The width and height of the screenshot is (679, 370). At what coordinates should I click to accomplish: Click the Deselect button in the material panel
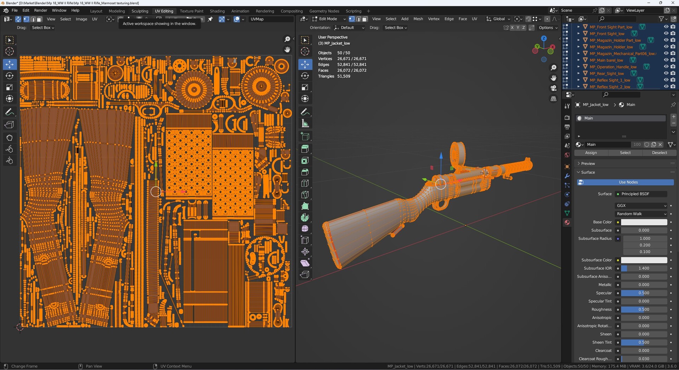click(659, 152)
